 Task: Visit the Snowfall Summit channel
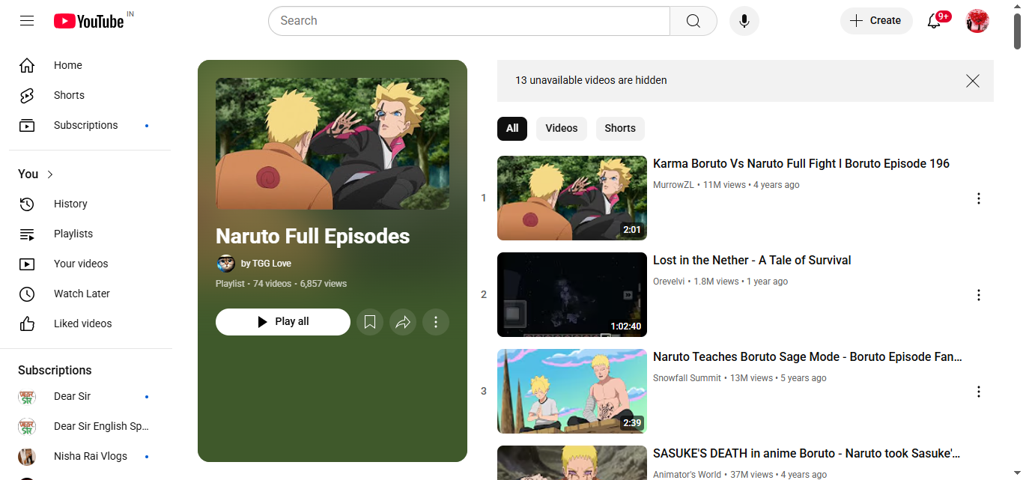pos(687,378)
